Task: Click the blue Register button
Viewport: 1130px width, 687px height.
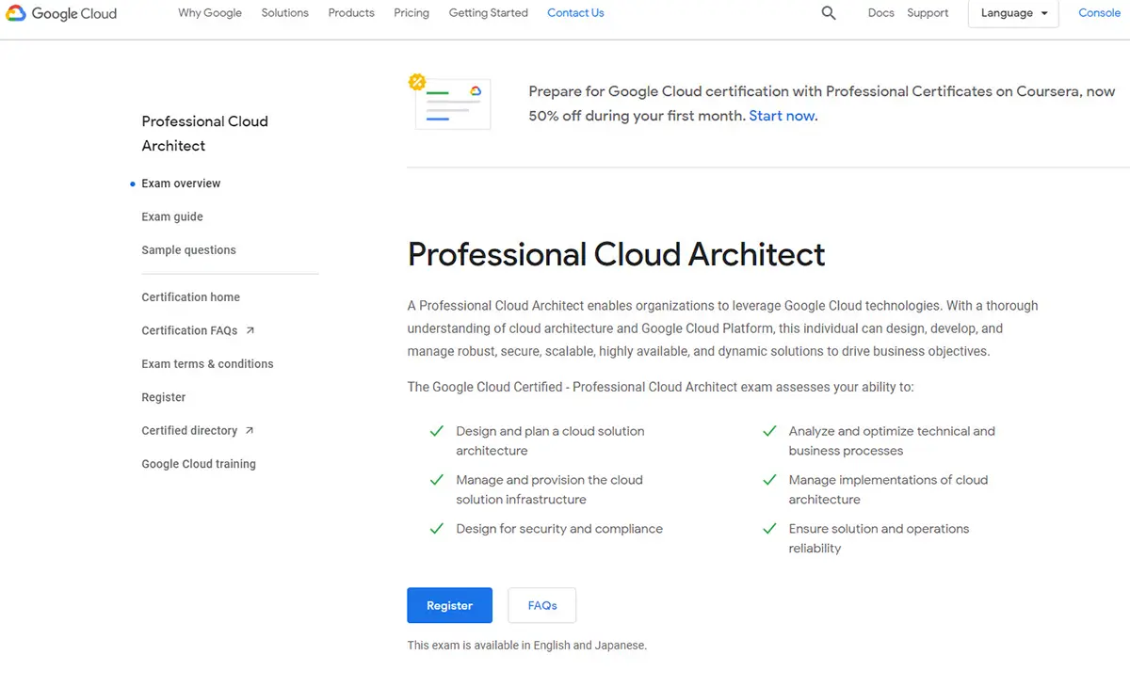Action: [x=449, y=605]
